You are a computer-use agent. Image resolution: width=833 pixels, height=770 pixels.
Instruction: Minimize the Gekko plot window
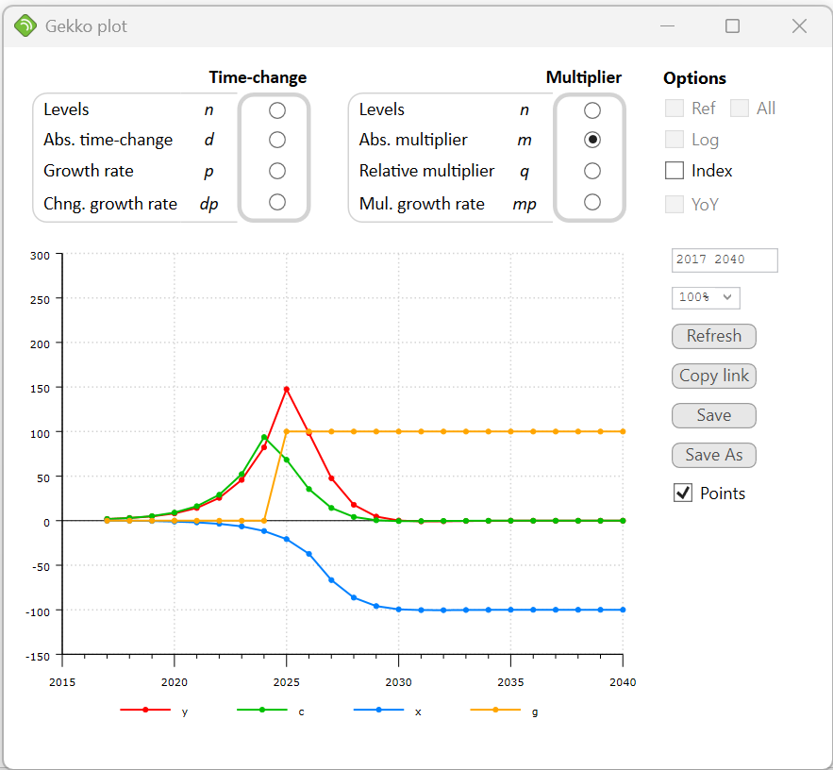pyautogui.click(x=668, y=26)
